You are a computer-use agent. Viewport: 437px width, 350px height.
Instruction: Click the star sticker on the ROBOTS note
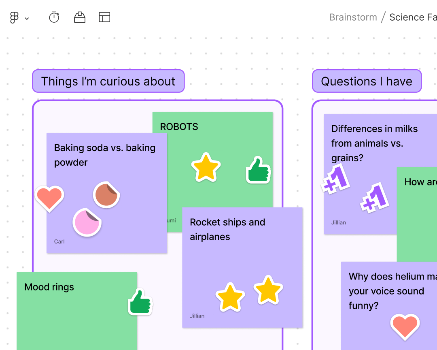click(206, 168)
